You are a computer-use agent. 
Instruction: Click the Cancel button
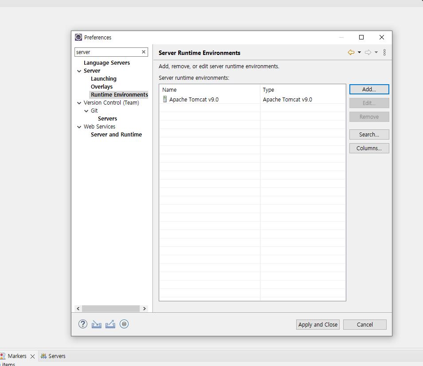click(x=365, y=324)
